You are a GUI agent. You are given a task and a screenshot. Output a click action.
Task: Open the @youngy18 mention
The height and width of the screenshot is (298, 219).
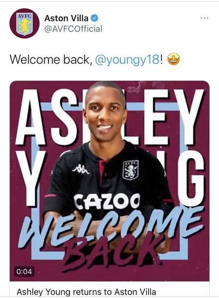coord(127,60)
